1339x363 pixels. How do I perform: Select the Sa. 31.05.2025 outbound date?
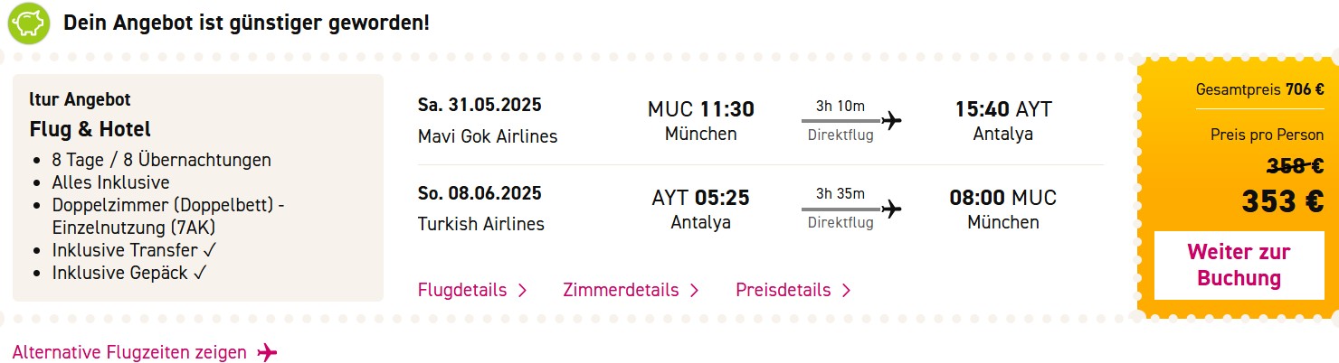click(480, 105)
